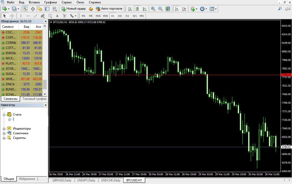Open the Графики menu
Image resolution: width=292 pixels, height=184 pixels.
point(50,2)
